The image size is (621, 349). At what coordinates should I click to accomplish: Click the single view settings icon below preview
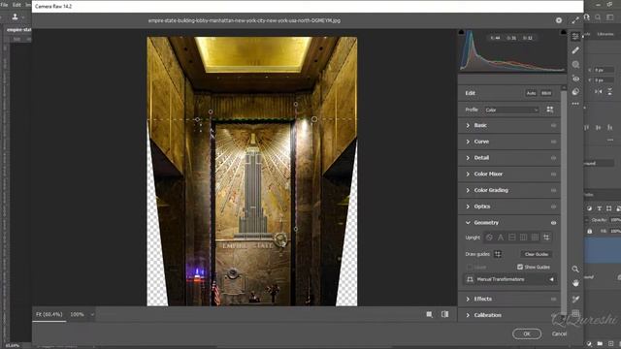point(429,314)
